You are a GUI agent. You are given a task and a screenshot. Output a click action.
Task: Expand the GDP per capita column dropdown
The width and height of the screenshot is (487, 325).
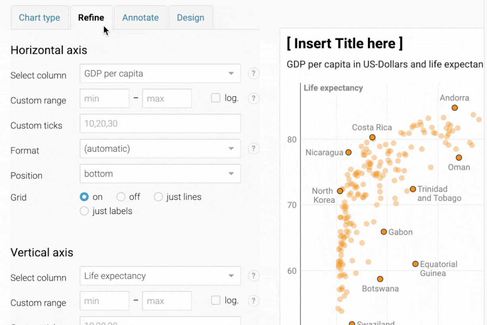tap(160, 74)
